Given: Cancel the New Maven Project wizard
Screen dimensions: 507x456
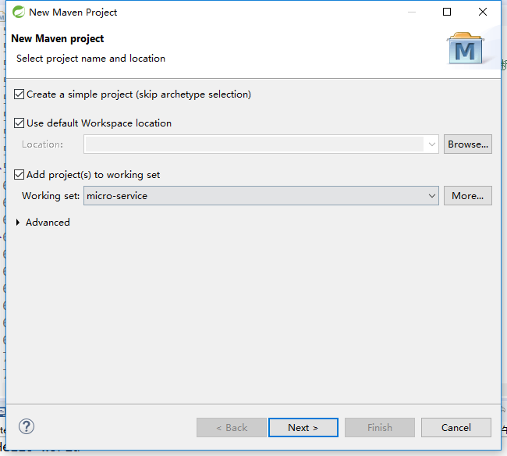Looking at the screenshot, I should (x=456, y=427).
